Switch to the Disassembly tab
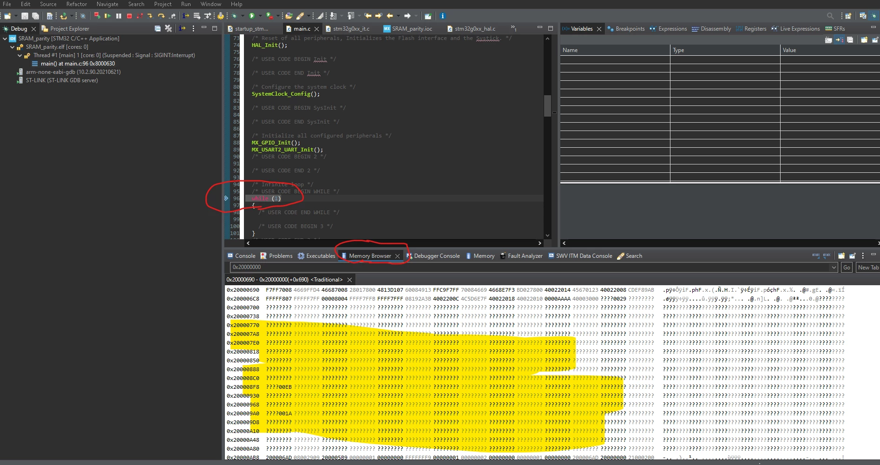880x465 pixels. 711,29
